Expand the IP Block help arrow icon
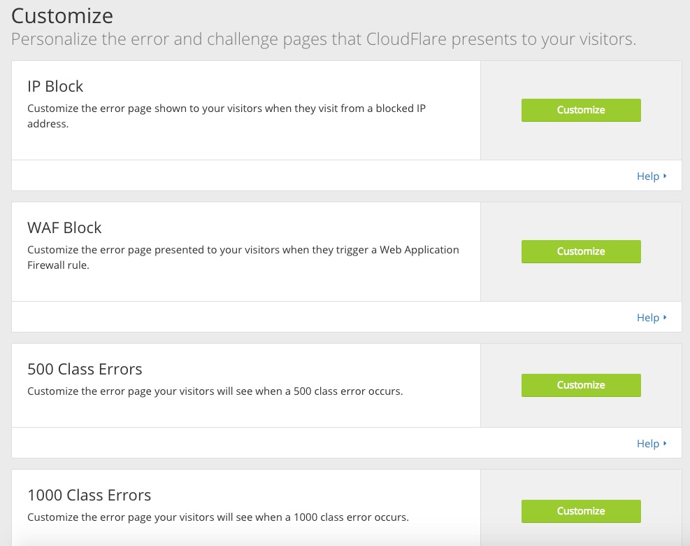Image resolution: width=690 pixels, height=546 pixels. pos(665,176)
